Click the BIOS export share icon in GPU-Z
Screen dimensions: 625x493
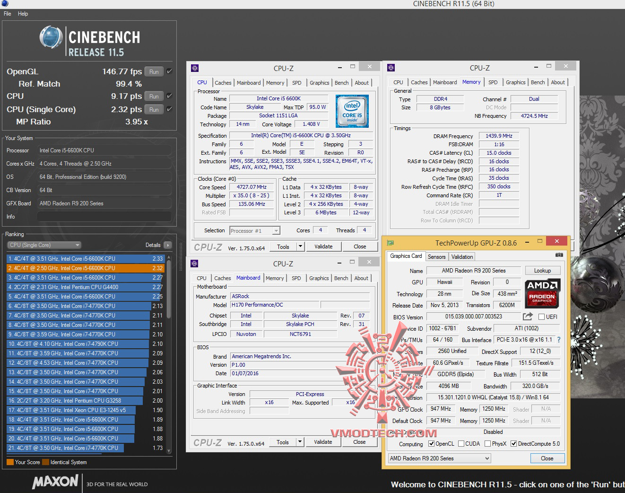(x=528, y=317)
